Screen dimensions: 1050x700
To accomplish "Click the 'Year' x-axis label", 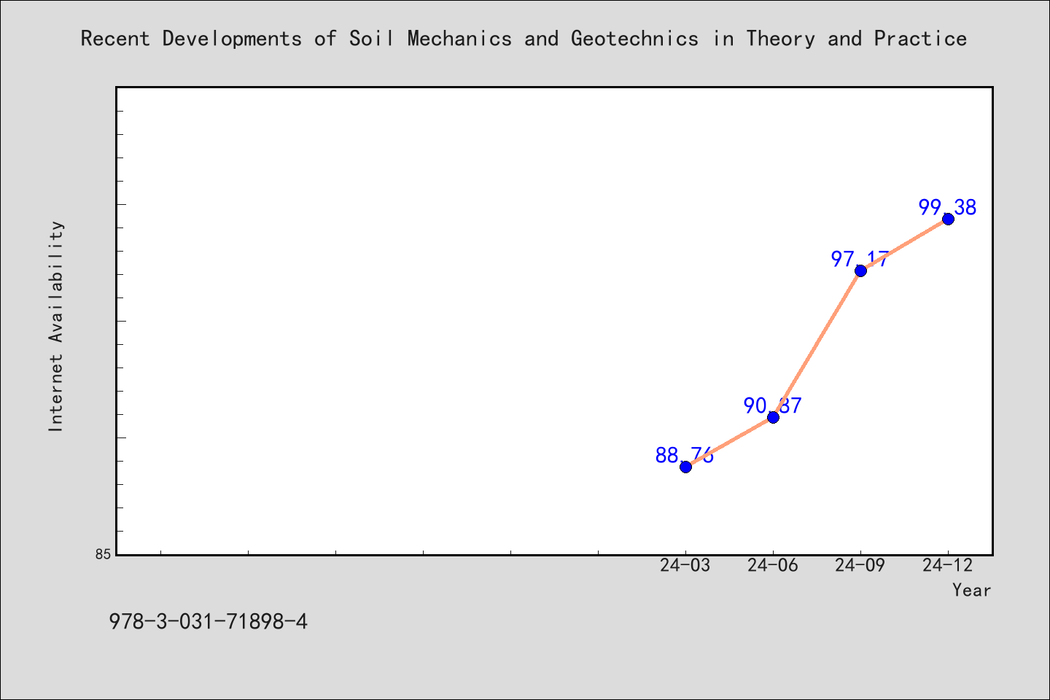I will tap(971, 591).
